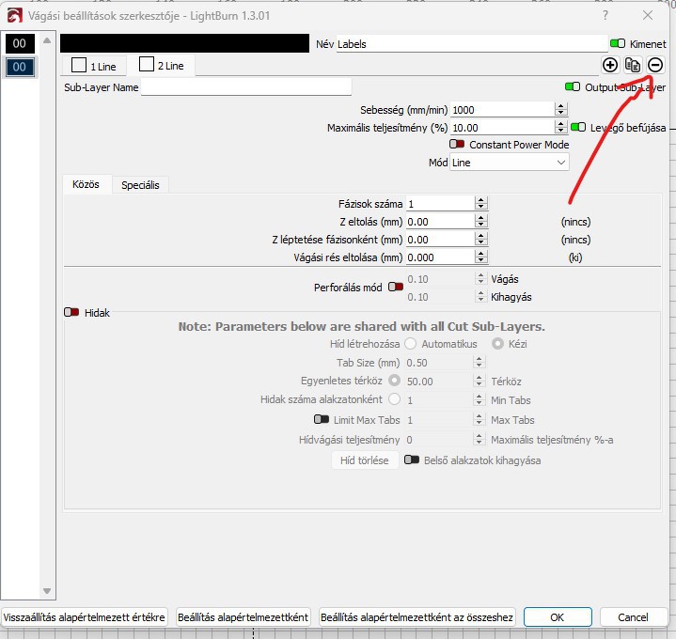Increase Tab Size with up arrow
Screen dimensions: 676x639
tap(479, 359)
